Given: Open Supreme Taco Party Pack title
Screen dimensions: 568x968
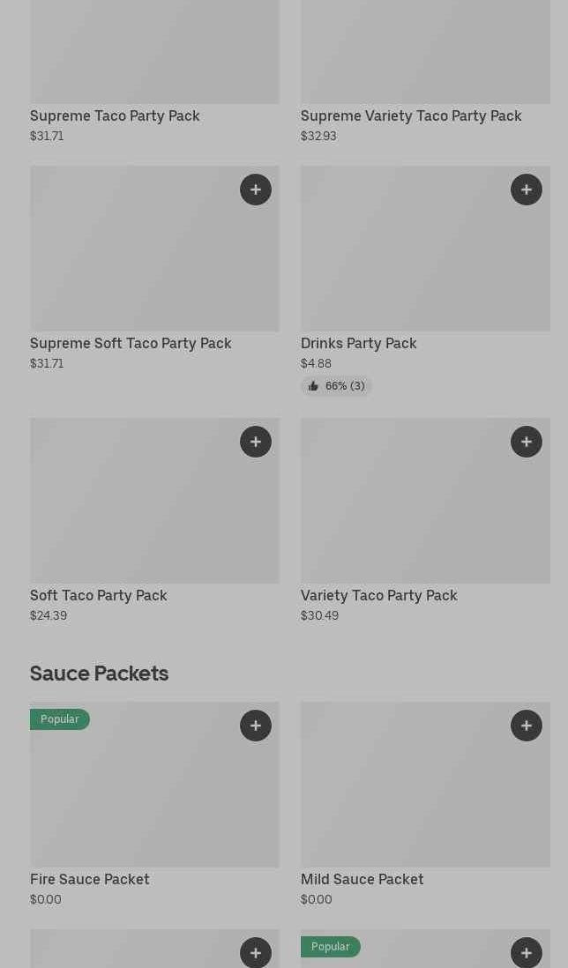Looking at the screenshot, I should coord(115,115).
